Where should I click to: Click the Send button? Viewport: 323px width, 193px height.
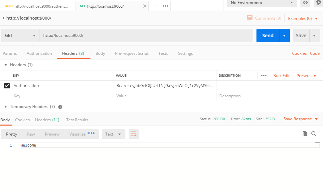(x=268, y=35)
